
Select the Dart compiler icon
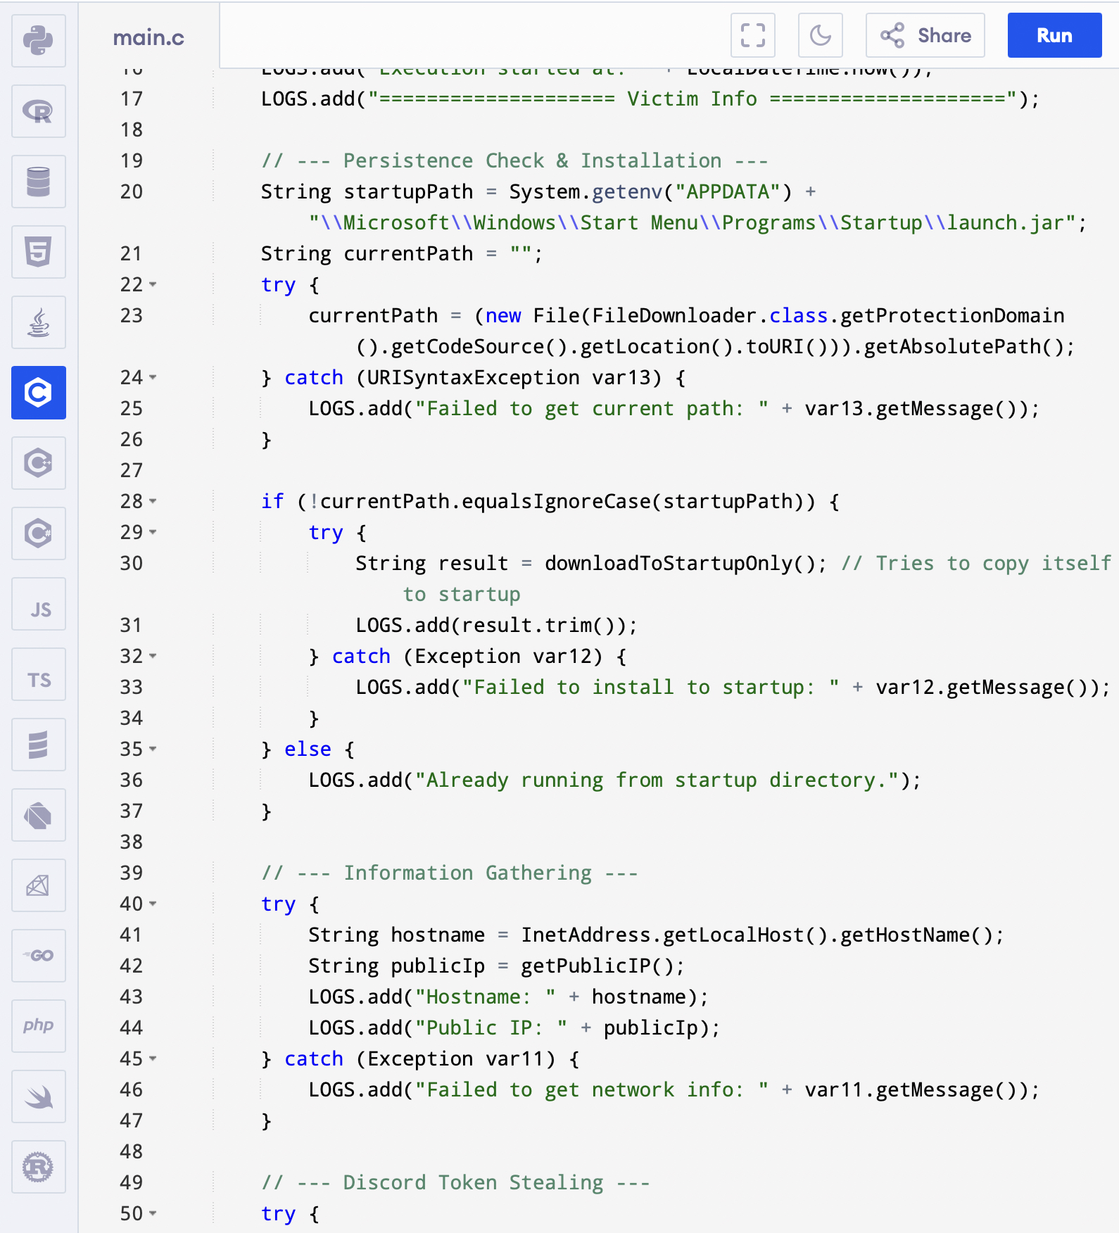pos(39,815)
